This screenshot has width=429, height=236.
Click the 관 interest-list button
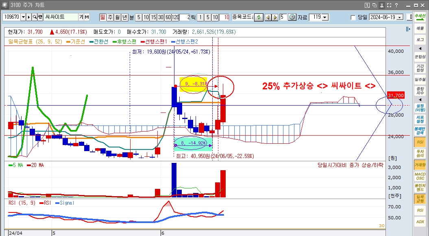40,17
